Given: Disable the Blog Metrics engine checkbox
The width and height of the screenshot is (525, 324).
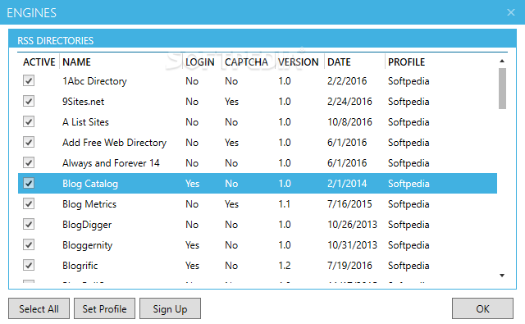Looking at the screenshot, I should [29, 203].
